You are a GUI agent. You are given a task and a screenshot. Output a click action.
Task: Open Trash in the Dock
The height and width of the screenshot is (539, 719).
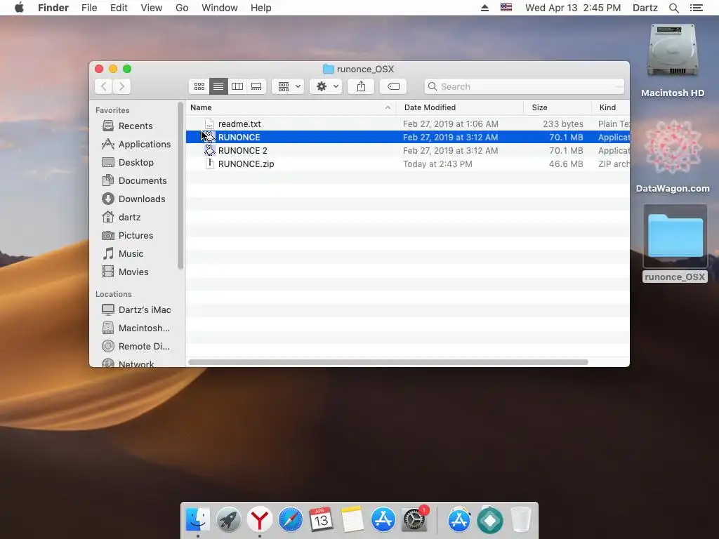[521, 520]
